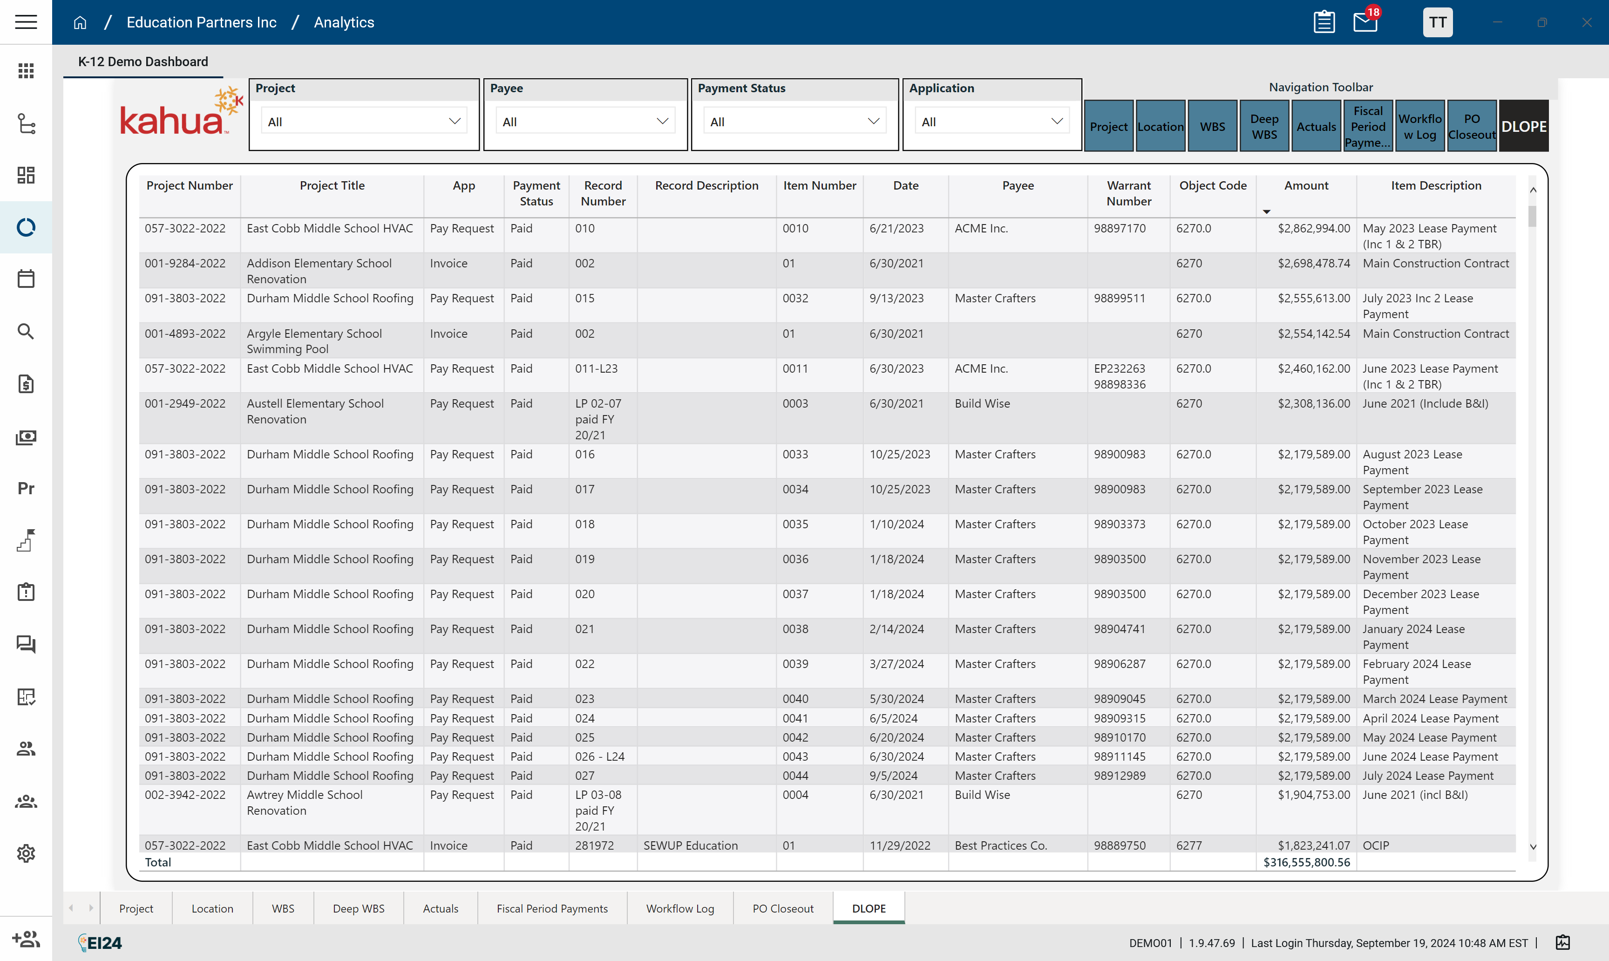Viewport: 1609px width, 961px height.
Task: Open the settings gear in sidebar
Action: [x=26, y=853]
